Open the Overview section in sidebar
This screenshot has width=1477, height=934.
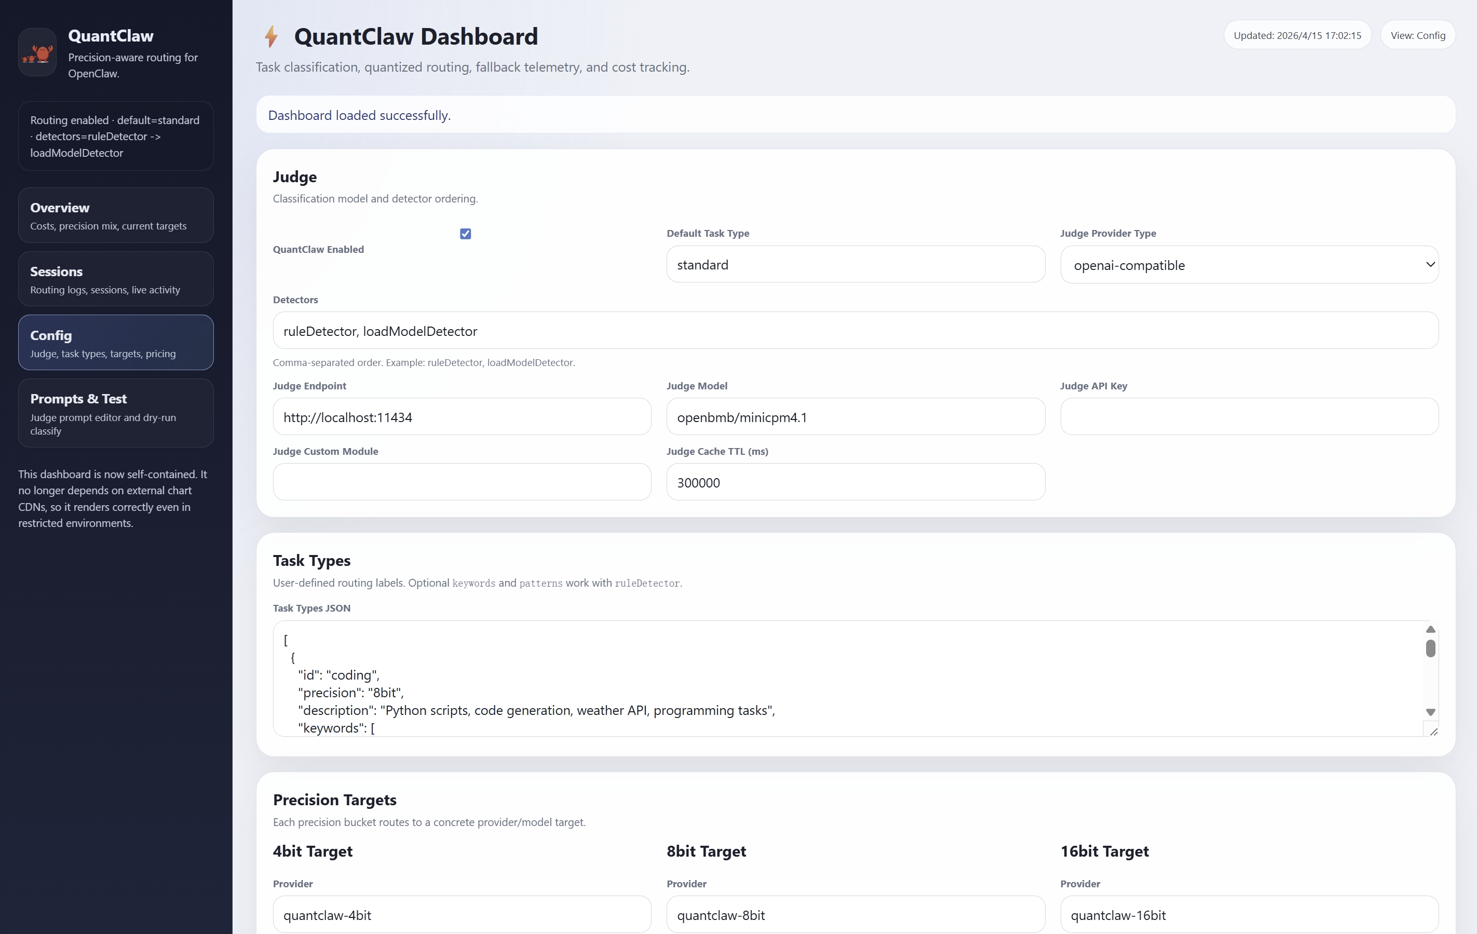(x=116, y=215)
